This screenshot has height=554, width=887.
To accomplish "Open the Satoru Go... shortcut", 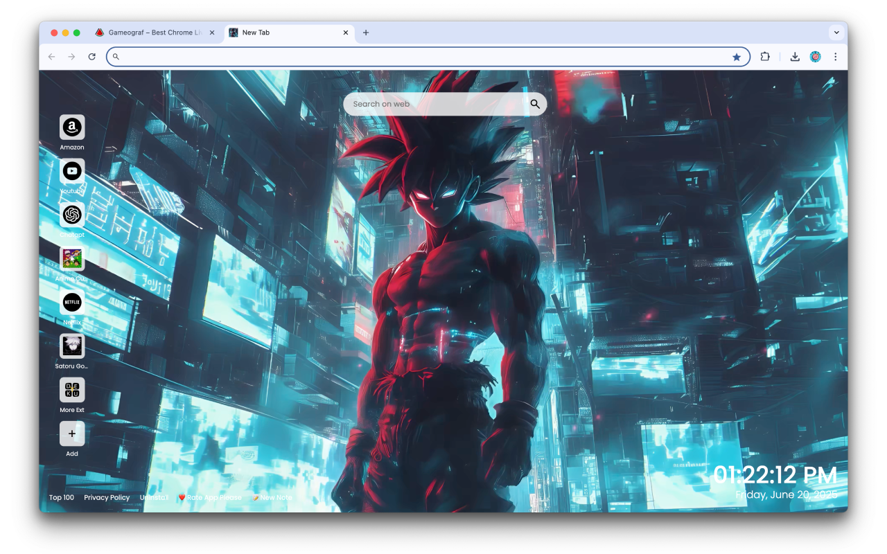I will pos(72,346).
